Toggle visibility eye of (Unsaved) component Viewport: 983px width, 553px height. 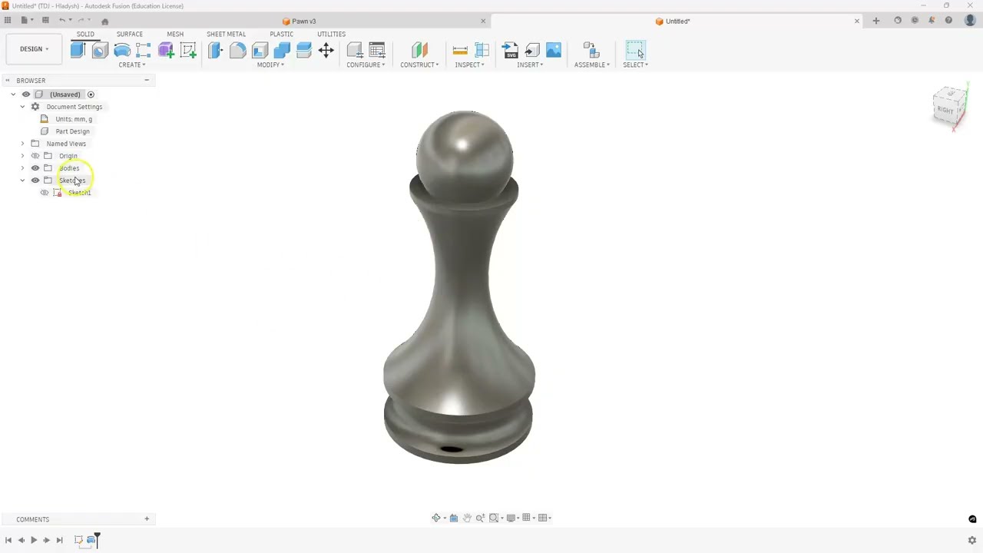point(26,94)
